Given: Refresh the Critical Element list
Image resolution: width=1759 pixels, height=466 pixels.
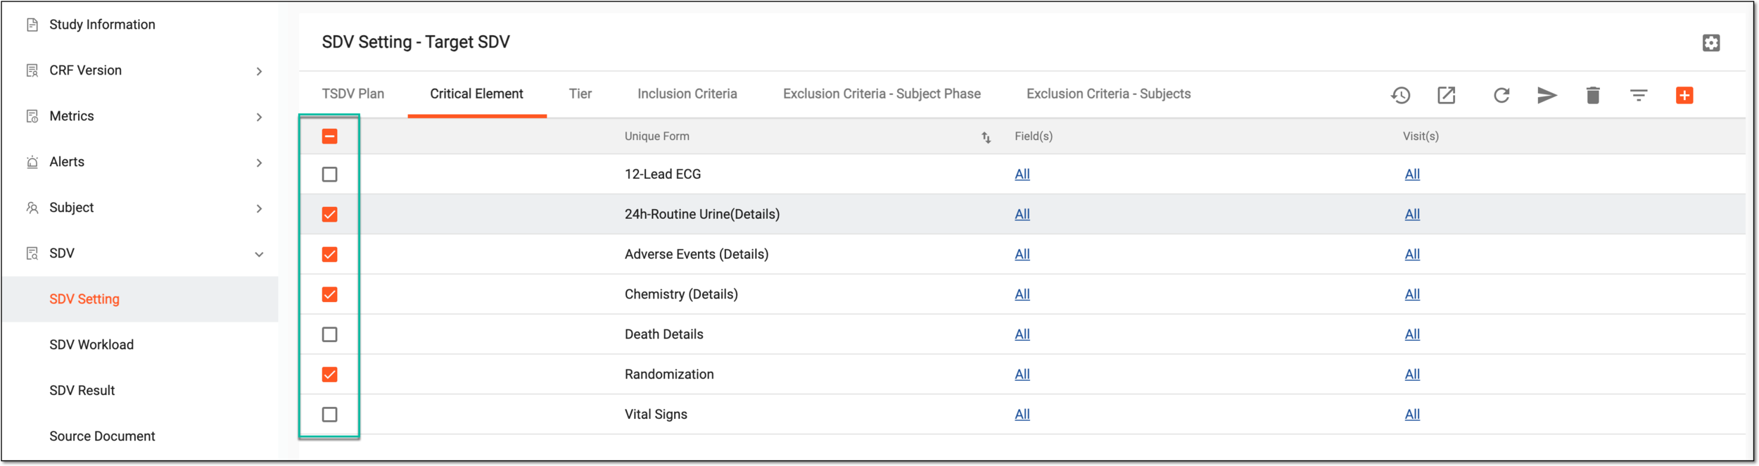Looking at the screenshot, I should pyautogui.click(x=1501, y=95).
